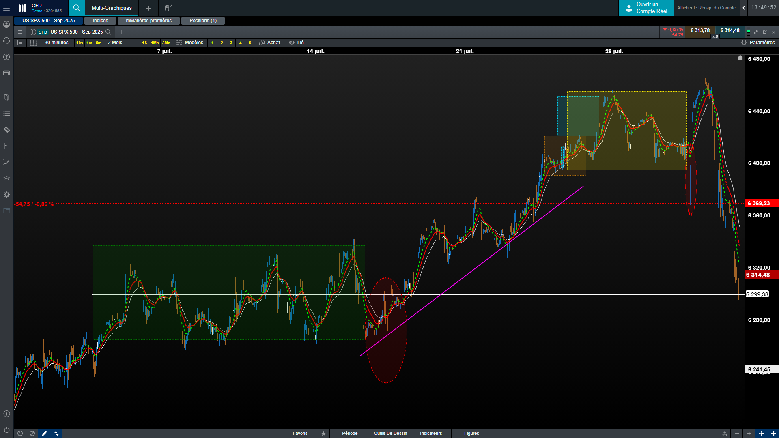Click the white horizontal line price label 6 299,38

[757, 294]
